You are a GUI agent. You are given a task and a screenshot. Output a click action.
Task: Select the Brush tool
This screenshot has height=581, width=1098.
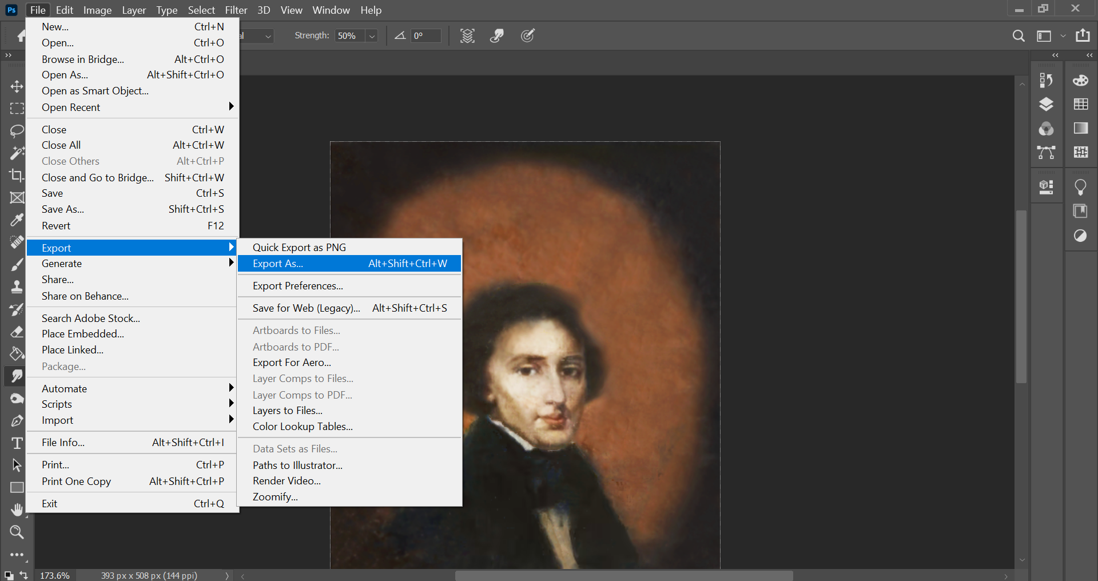point(17,264)
